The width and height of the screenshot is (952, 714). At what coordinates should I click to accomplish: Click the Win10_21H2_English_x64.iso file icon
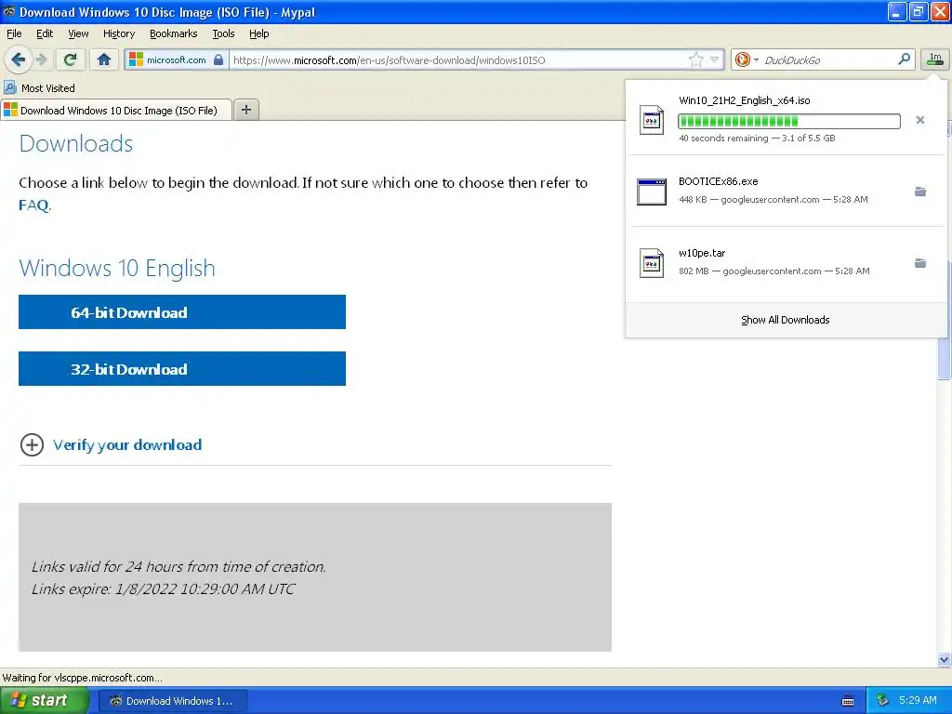[x=652, y=120]
